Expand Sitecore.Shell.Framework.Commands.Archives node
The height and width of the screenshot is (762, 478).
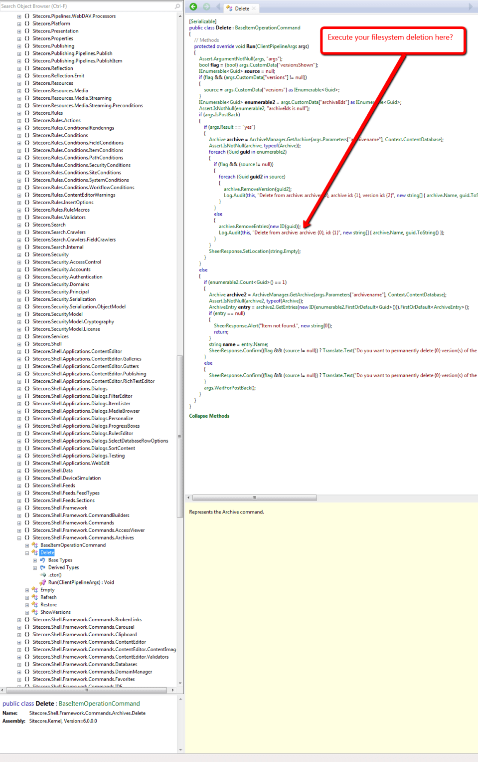(19, 537)
